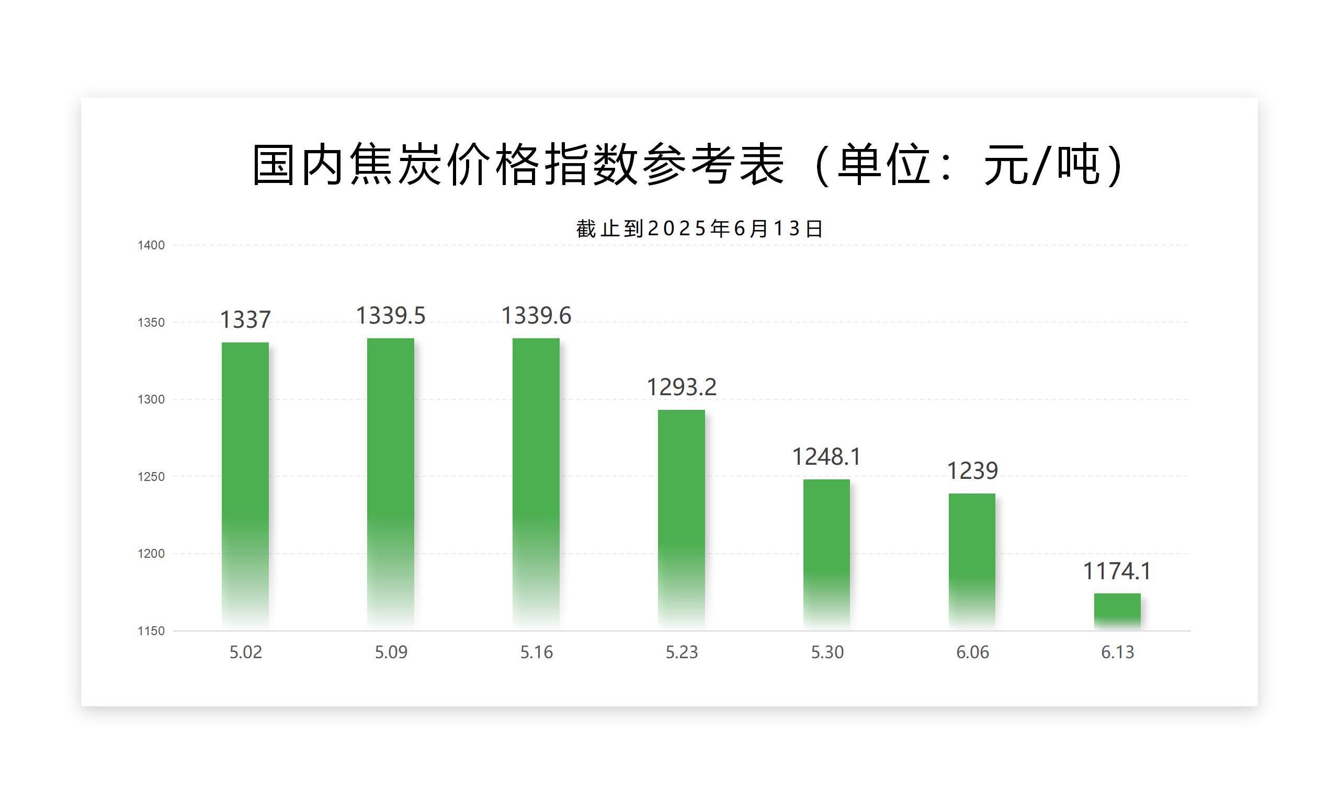Select data label 1239
Screen dimensions: 1339x803
point(972,471)
